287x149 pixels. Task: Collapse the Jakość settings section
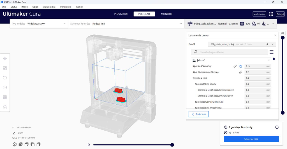click(269, 60)
